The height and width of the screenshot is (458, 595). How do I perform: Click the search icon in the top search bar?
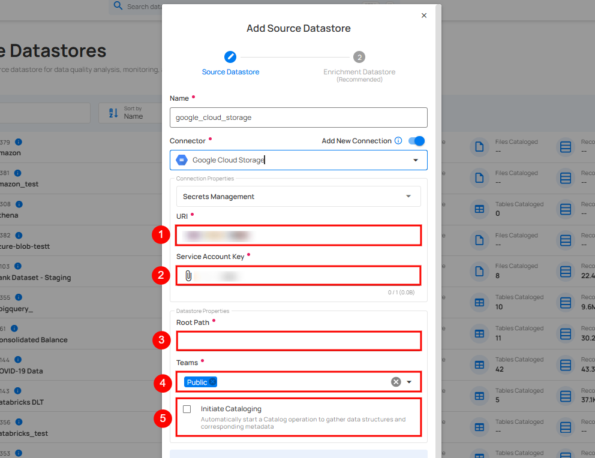(118, 6)
